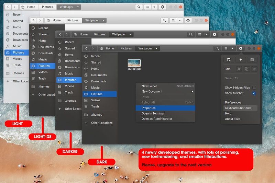Click Home path button in Dark window

point(107,48)
